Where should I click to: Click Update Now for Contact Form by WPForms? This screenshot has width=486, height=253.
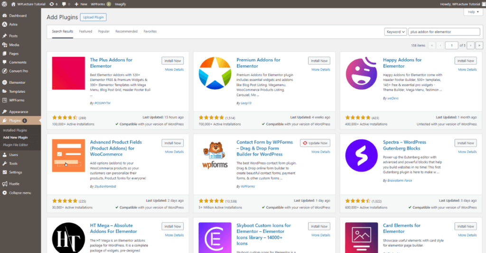(315, 143)
